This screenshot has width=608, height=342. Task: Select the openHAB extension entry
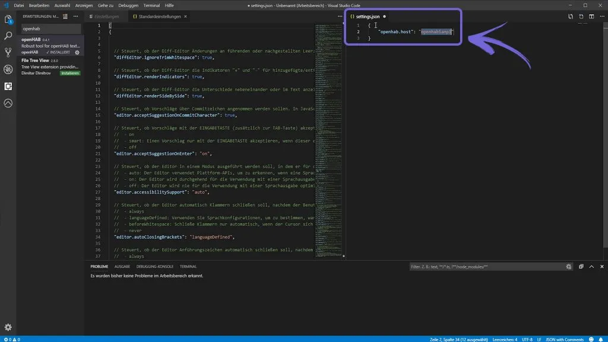coord(50,46)
